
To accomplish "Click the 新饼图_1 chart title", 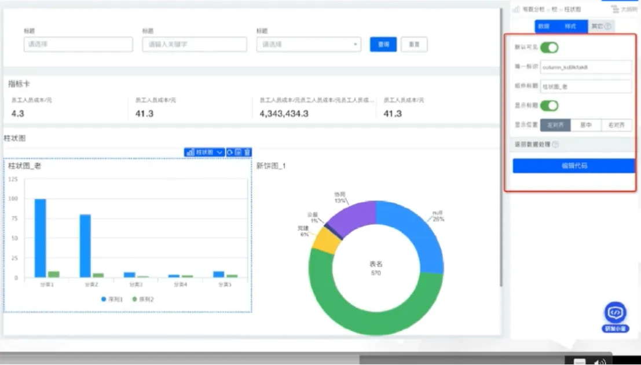I will (270, 166).
